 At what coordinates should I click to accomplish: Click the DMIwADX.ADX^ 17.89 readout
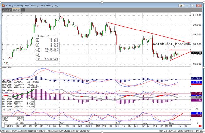18,104
